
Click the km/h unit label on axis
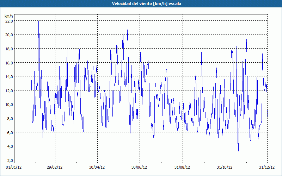9,16
